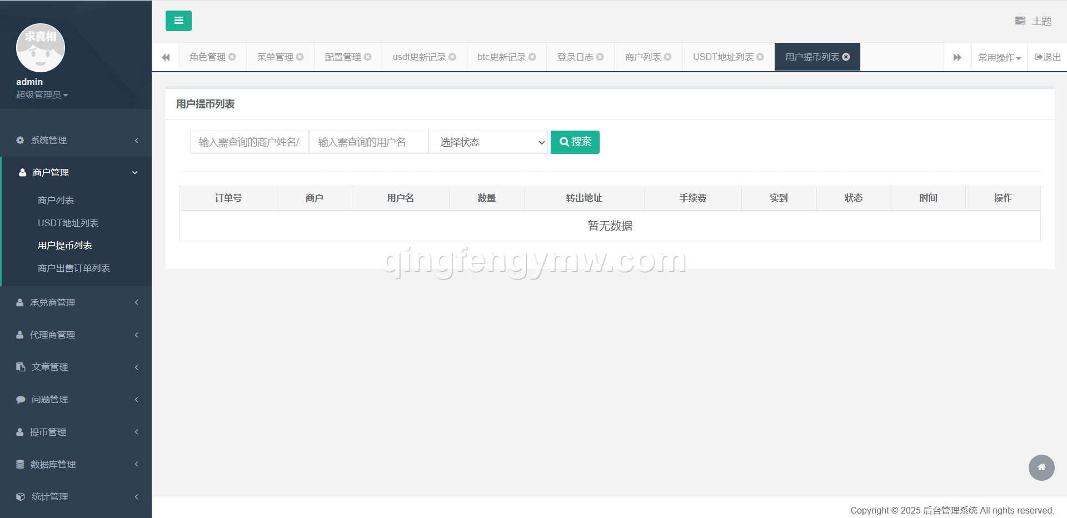Close the 登录日志 tab
Screen dimensions: 1067x518
click(x=600, y=57)
